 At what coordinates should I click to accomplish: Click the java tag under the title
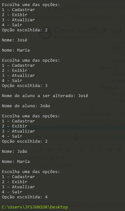click(x=91, y=37)
